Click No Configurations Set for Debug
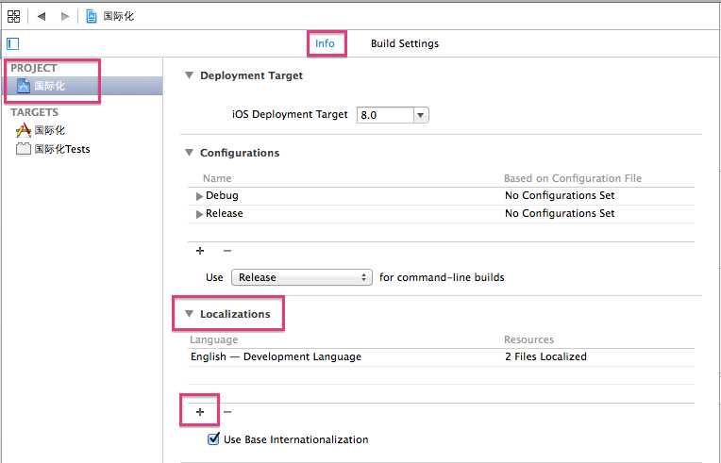This screenshot has height=463, width=721. [560, 196]
